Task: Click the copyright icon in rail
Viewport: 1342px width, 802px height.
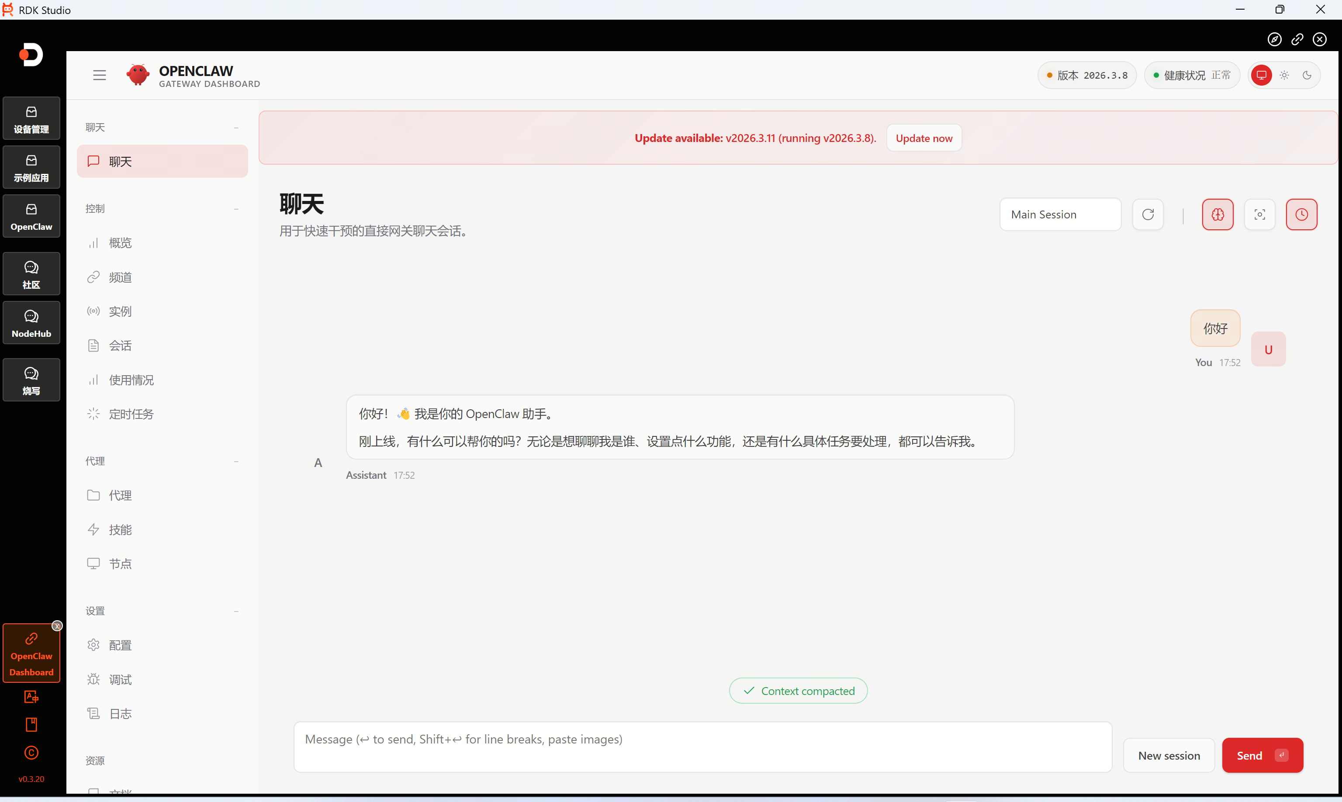Action: (31, 753)
